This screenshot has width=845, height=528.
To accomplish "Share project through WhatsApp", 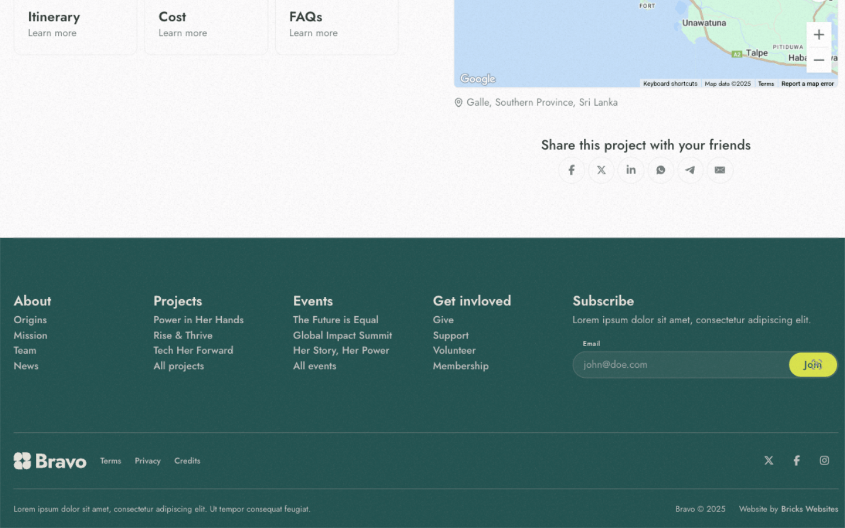I will click(x=661, y=170).
